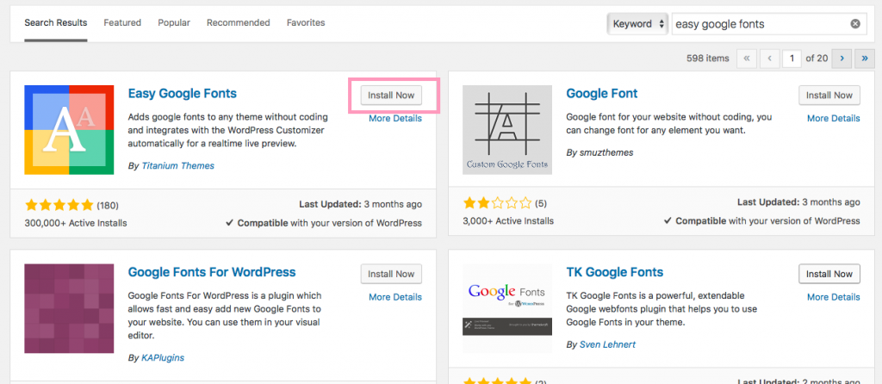Switch to the Favorites tab
Viewport: 882px width, 384px height.
tap(306, 23)
